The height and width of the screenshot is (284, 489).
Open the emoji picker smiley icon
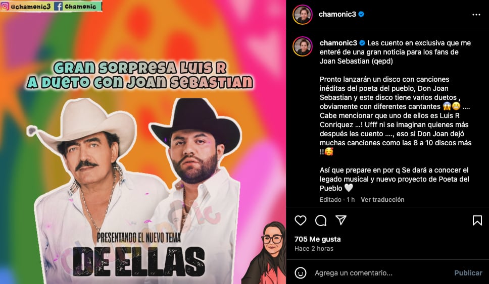(301, 273)
